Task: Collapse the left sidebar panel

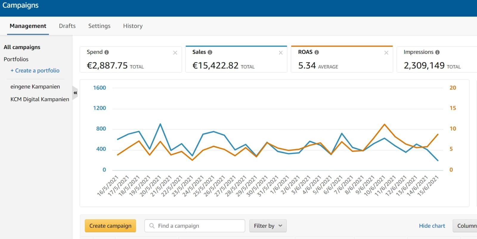Action: click(75, 93)
